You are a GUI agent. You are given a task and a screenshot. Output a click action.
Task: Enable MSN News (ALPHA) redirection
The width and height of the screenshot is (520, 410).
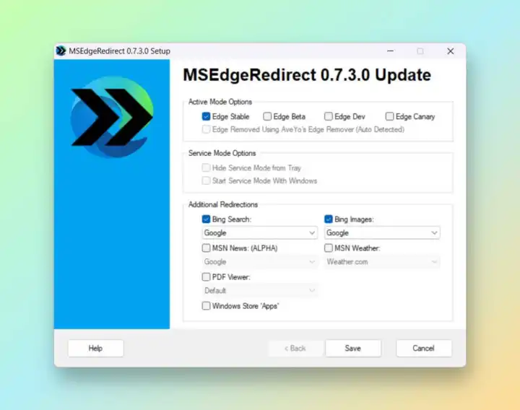point(207,248)
